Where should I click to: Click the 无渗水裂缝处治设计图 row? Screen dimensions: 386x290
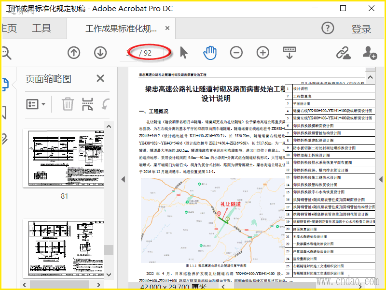click(x=330, y=236)
